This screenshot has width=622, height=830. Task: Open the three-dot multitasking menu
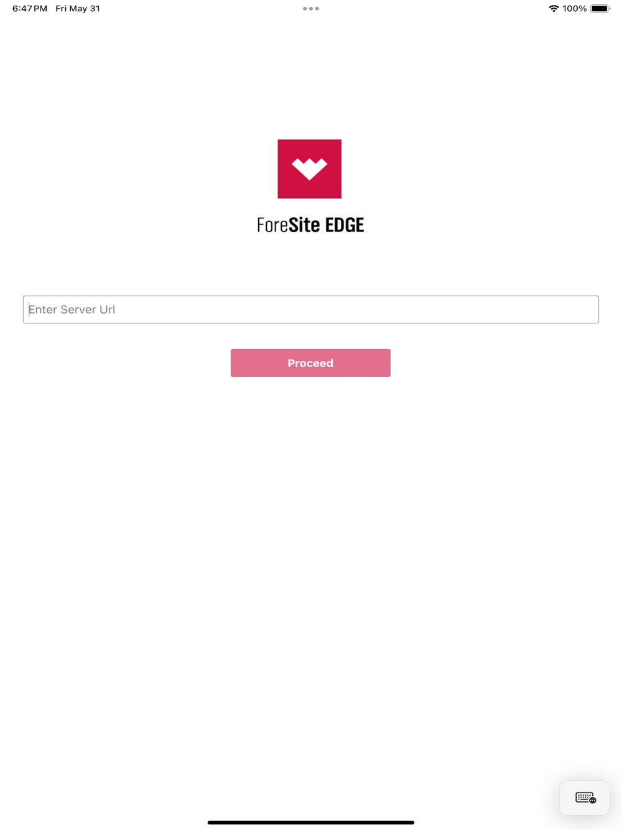point(311,9)
